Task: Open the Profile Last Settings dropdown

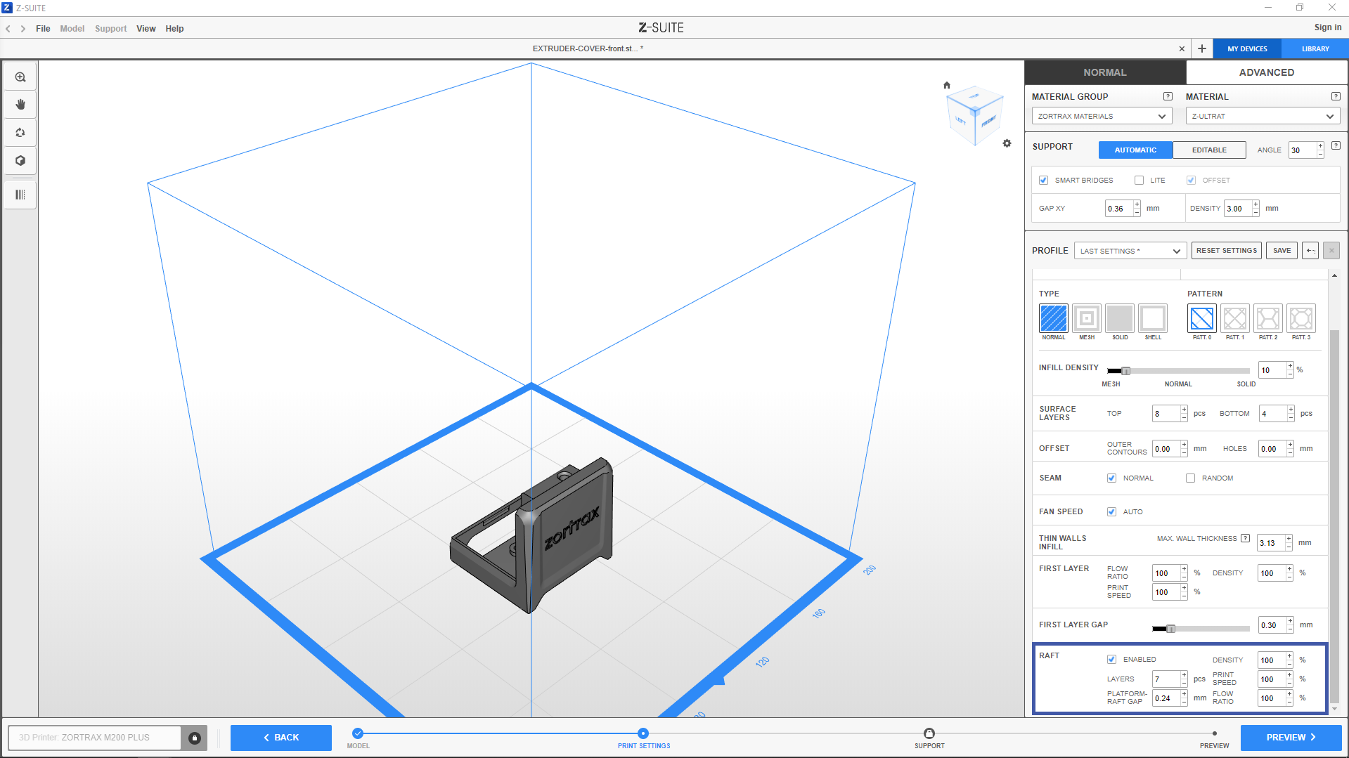Action: point(1130,251)
